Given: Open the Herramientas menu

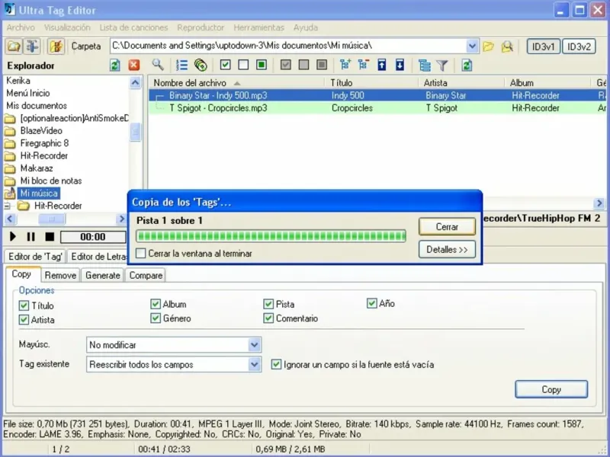Looking at the screenshot, I should (x=258, y=27).
